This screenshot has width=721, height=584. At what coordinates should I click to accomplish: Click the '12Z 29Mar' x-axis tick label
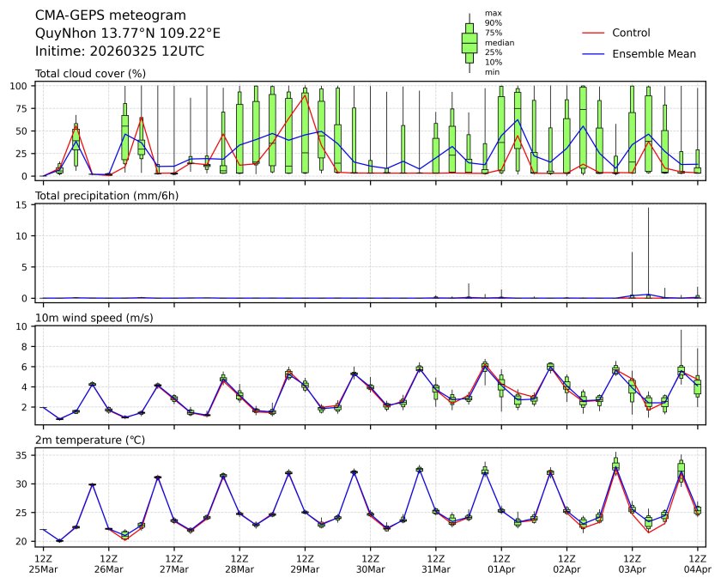click(x=305, y=563)
